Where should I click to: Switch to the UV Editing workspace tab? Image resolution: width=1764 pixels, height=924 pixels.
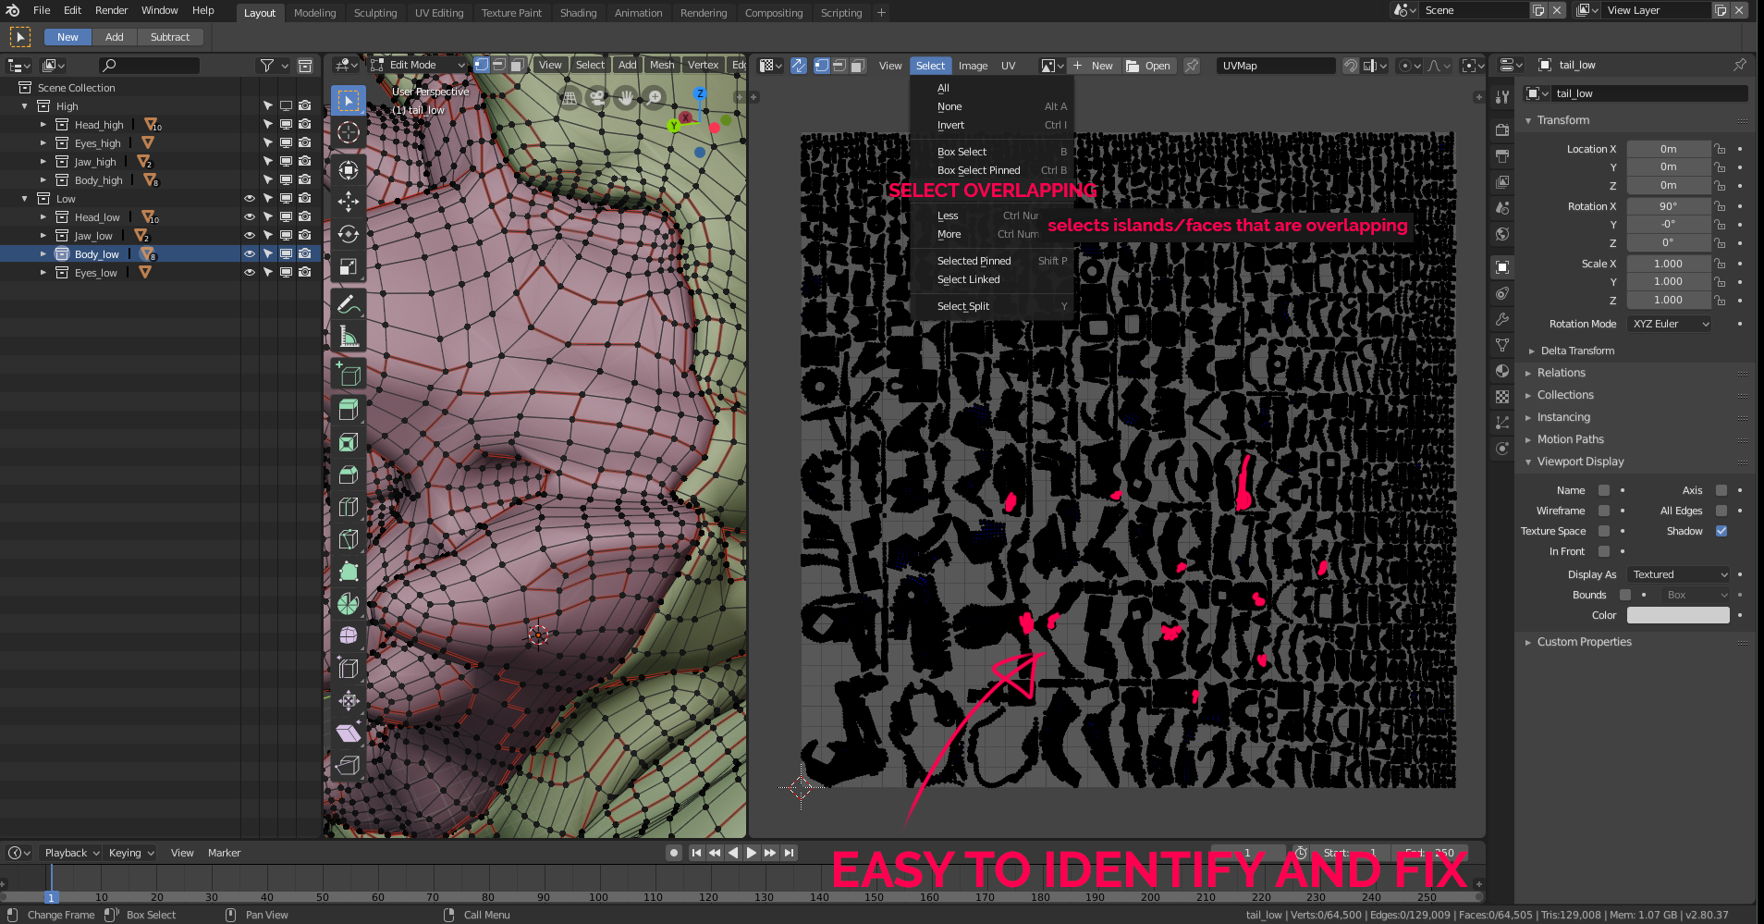[x=439, y=13]
